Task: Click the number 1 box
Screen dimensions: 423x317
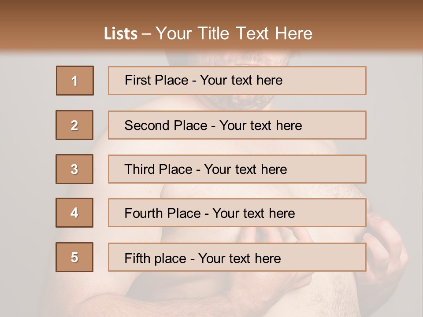Action: pyautogui.click(x=74, y=81)
